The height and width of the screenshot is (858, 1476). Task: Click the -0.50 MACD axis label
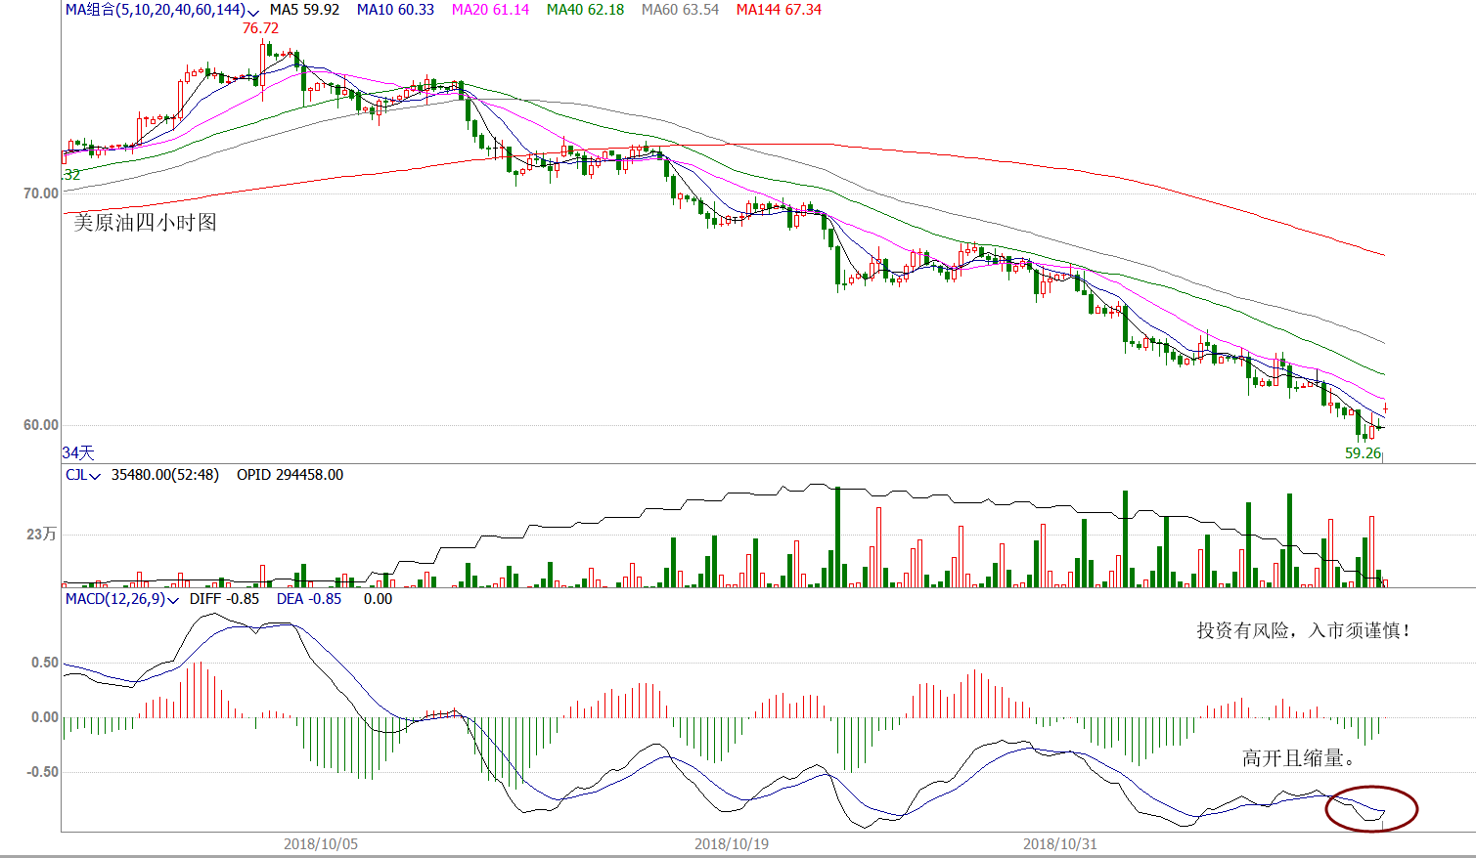(x=42, y=772)
